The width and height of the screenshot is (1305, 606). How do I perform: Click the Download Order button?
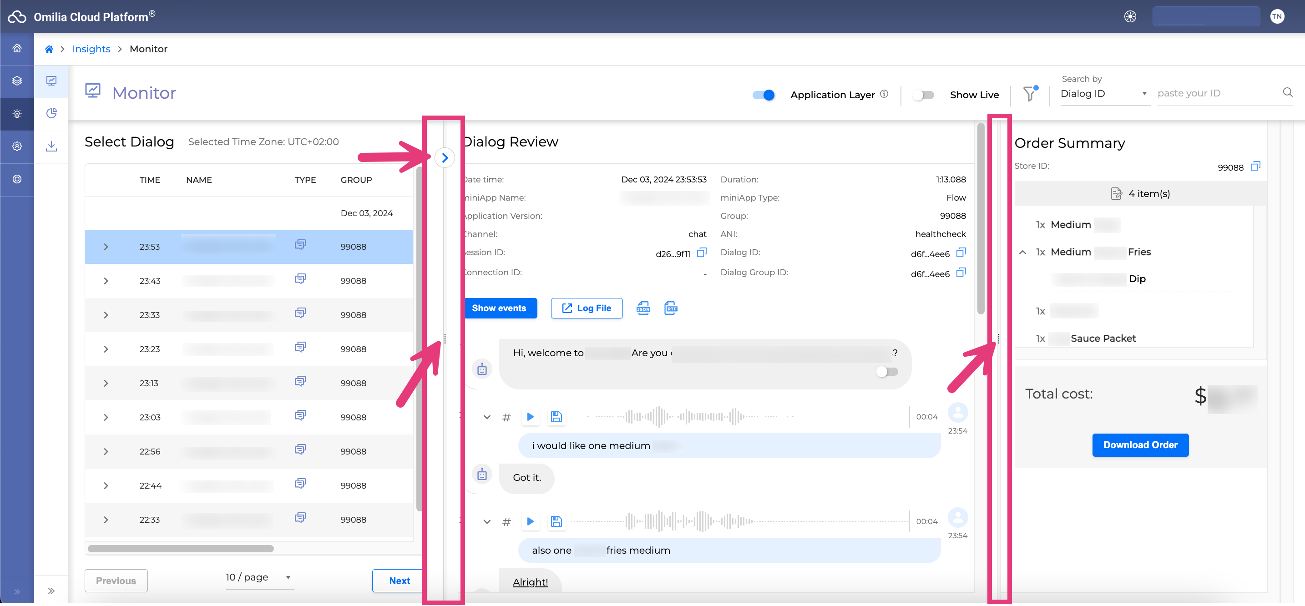click(1140, 444)
